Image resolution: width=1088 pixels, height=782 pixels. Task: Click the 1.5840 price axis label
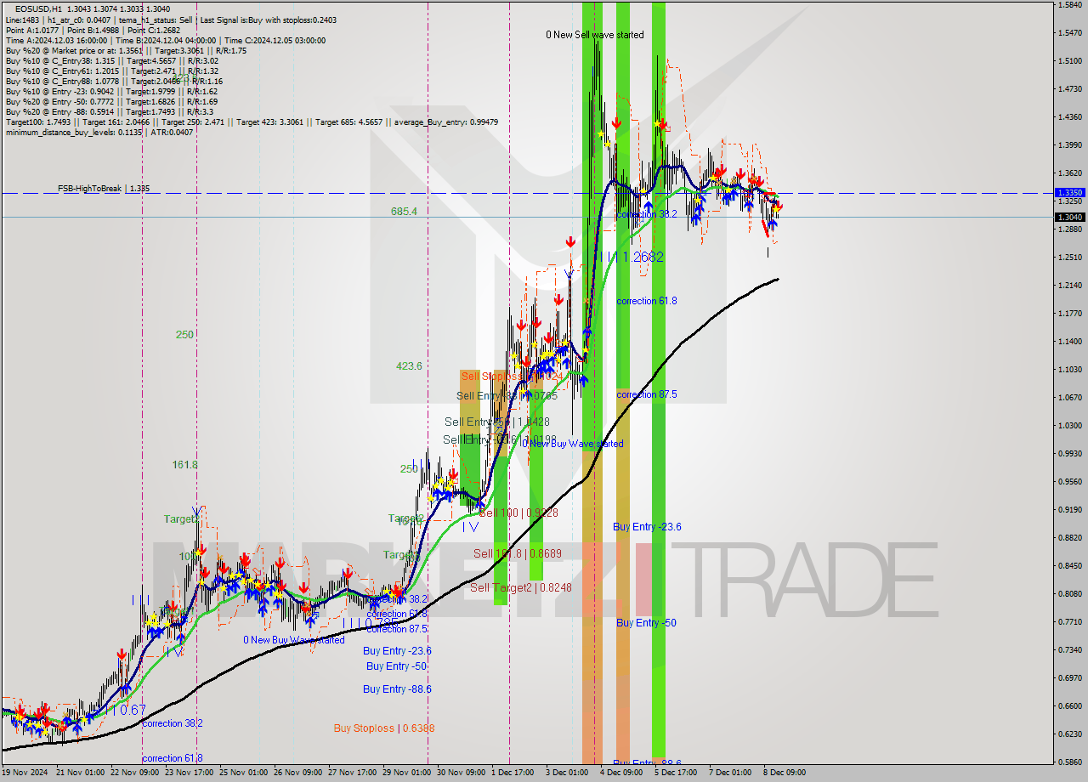coord(1069,4)
